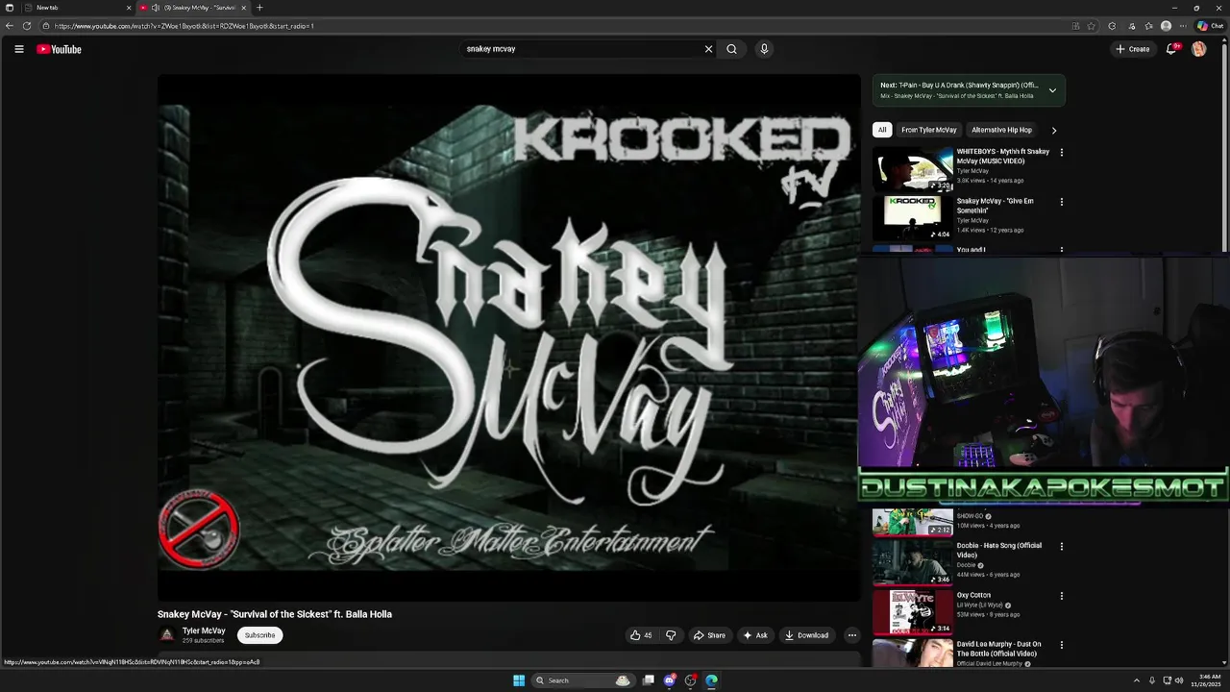Open browser settings ellipsis menu
Screen dimensions: 1230x692
tap(1183, 26)
